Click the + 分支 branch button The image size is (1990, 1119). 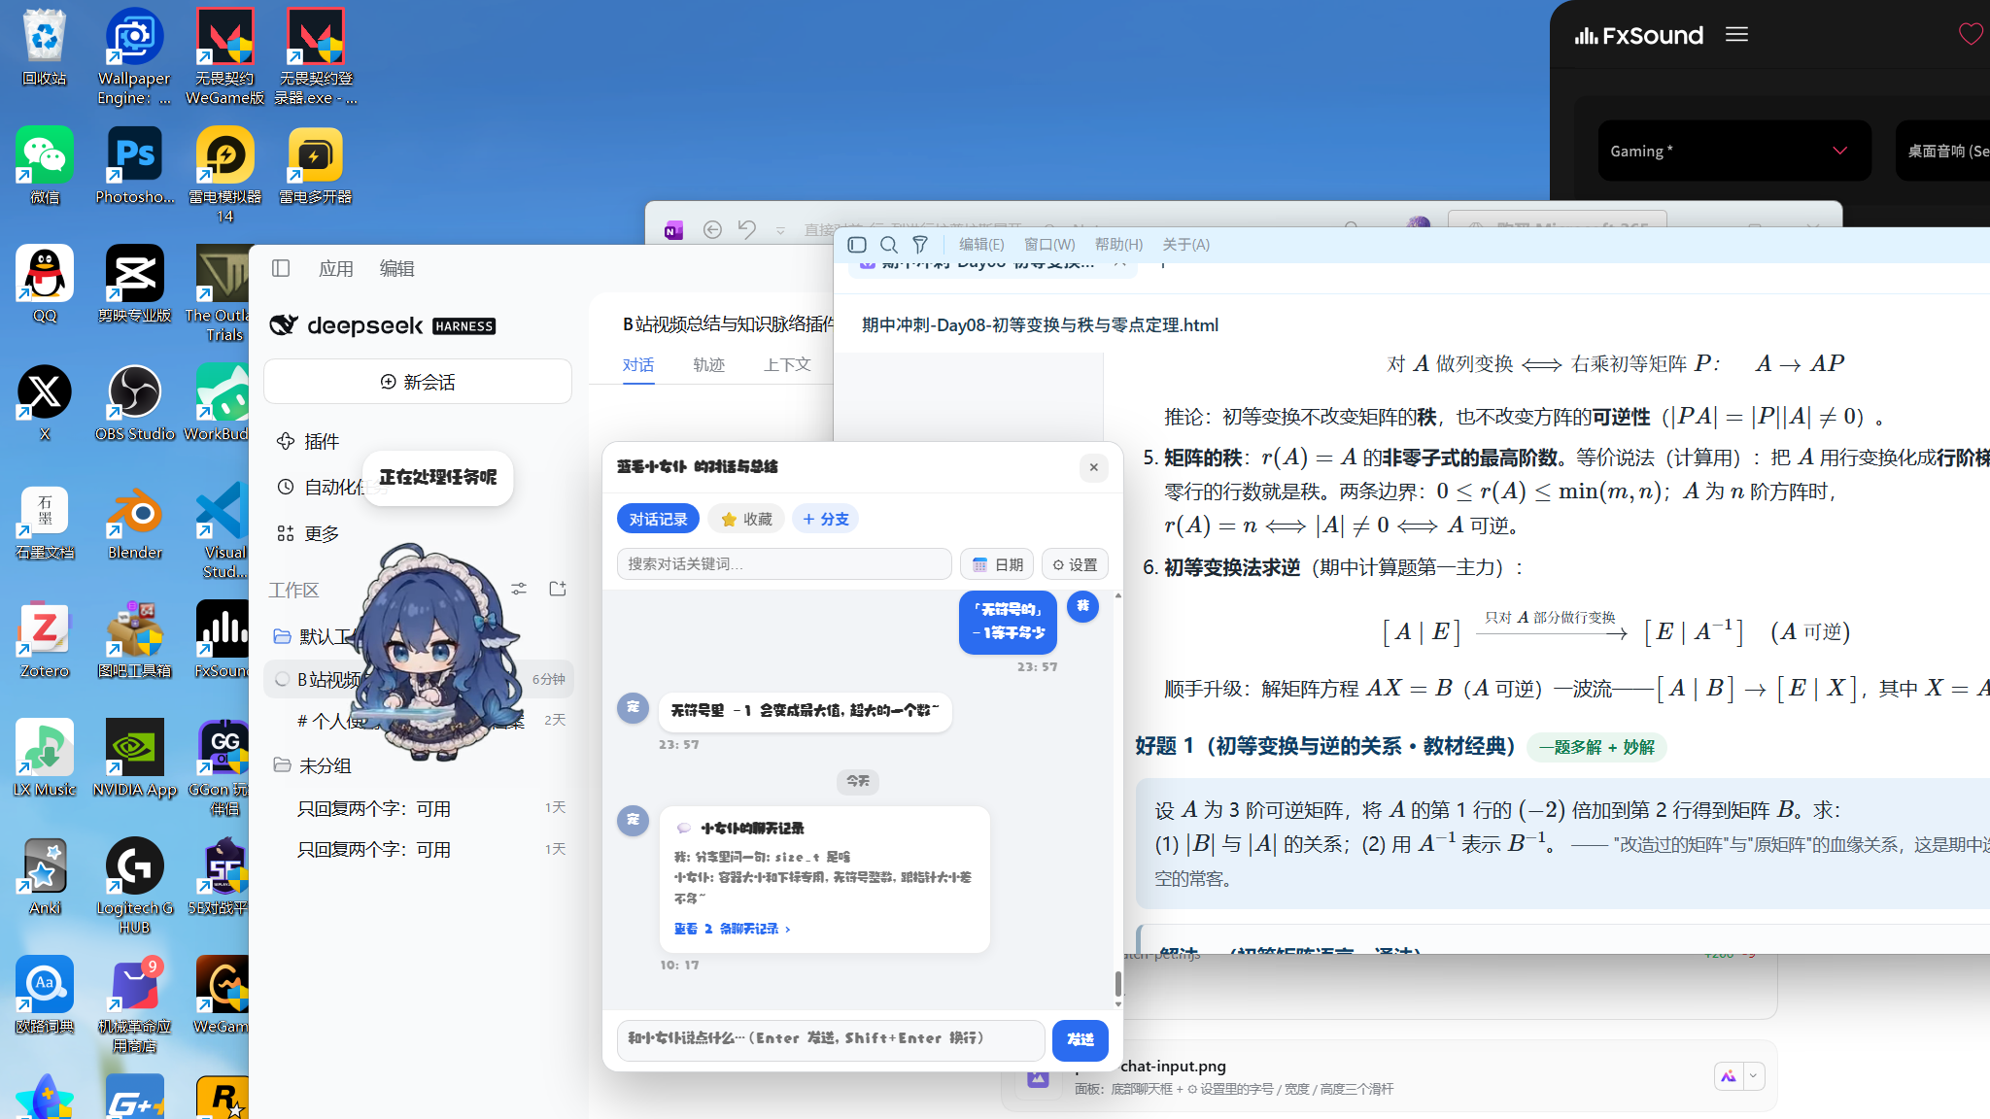826,519
